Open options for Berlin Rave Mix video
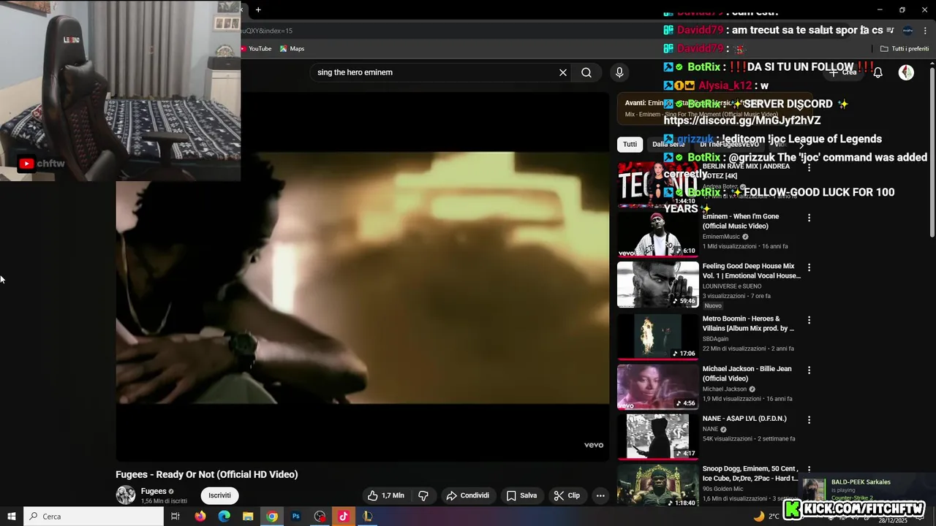Screen dimensions: 936x526 pos(809,167)
